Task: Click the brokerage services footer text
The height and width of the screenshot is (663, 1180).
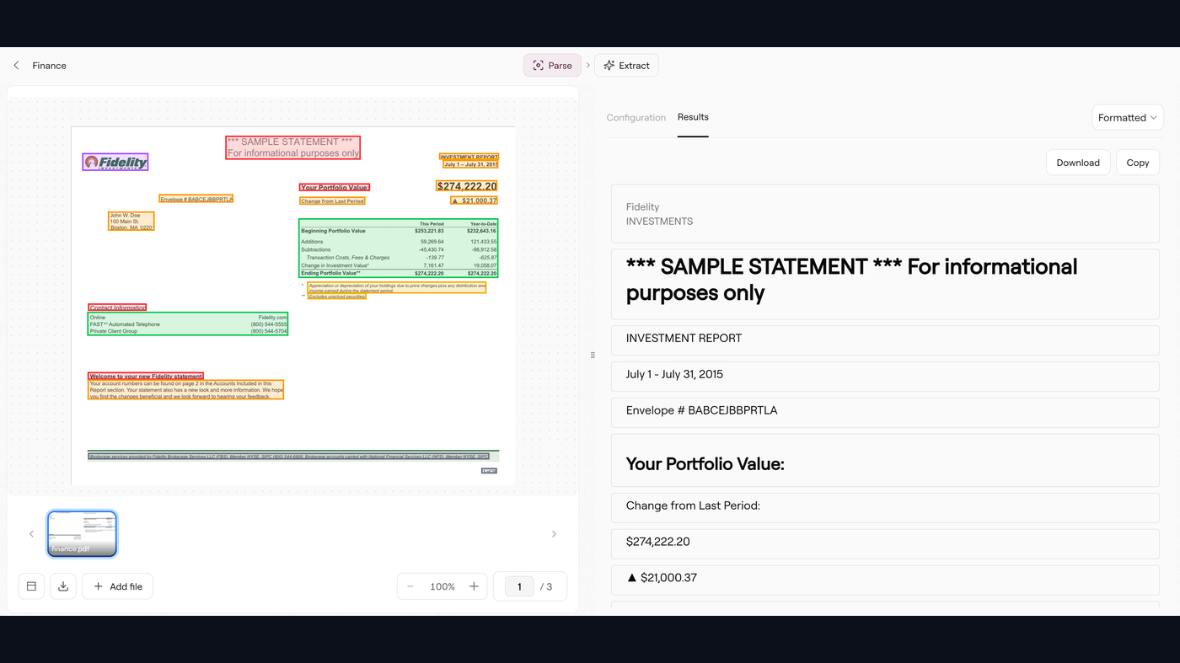Action: [x=288, y=457]
